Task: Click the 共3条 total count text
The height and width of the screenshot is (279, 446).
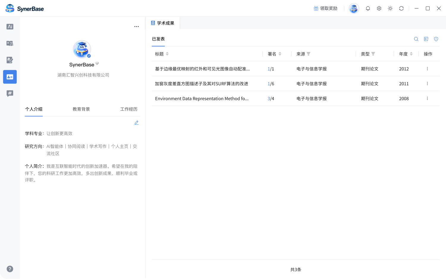Action: tap(296, 269)
